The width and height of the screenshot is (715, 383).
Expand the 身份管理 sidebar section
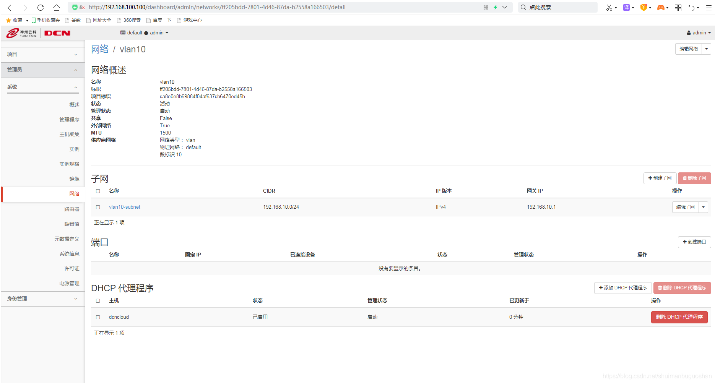pyautogui.click(x=42, y=299)
